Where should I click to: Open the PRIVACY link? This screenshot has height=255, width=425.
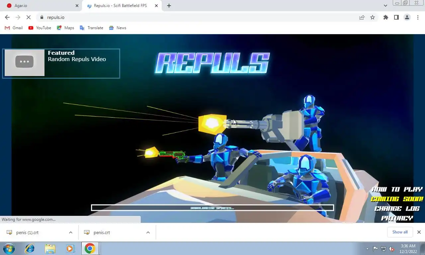coord(397,218)
